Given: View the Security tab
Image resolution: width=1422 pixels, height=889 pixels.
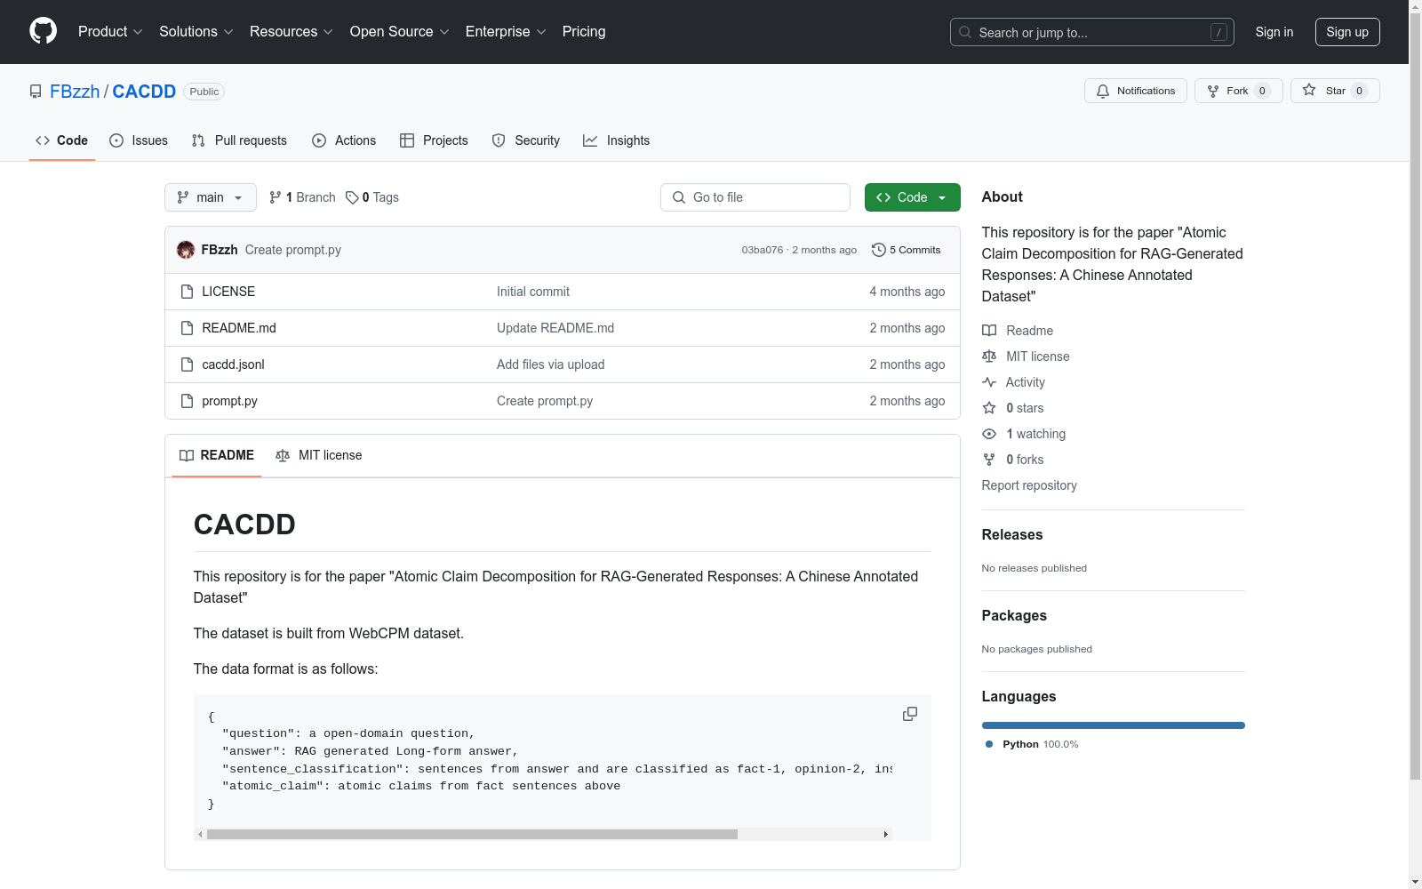Looking at the screenshot, I should (x=526, y=140).
